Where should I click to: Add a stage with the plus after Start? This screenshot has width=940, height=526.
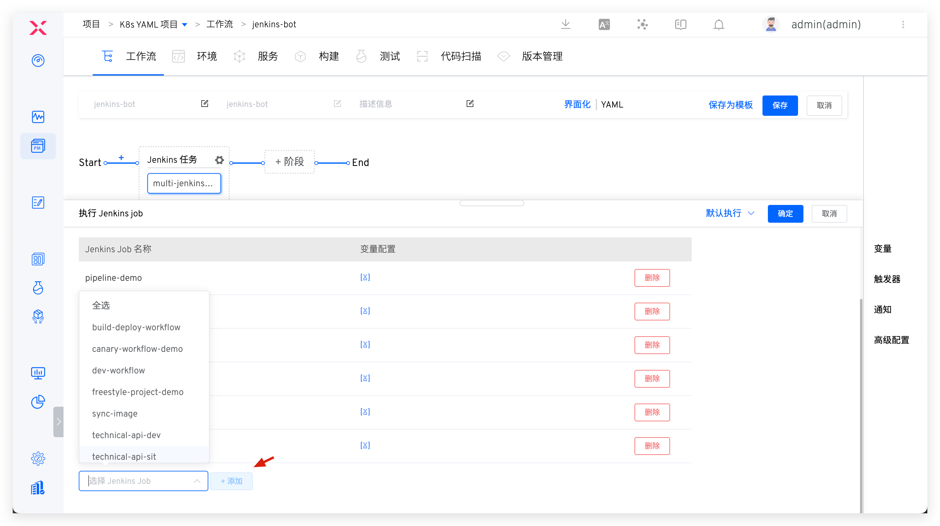pos(121,158)
